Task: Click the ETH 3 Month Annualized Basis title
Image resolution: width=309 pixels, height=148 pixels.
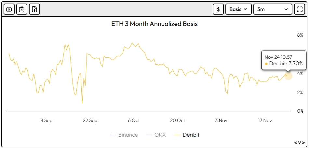Action: point(154,24)
